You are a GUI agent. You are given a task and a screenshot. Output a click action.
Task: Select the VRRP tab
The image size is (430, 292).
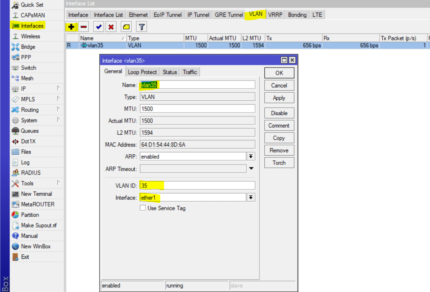(275, 15)
